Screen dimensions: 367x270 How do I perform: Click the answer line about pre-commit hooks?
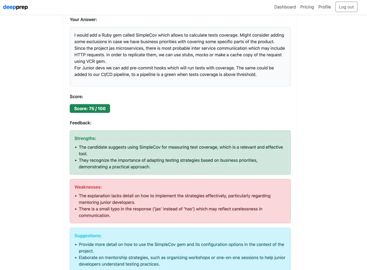coord(174,68)
